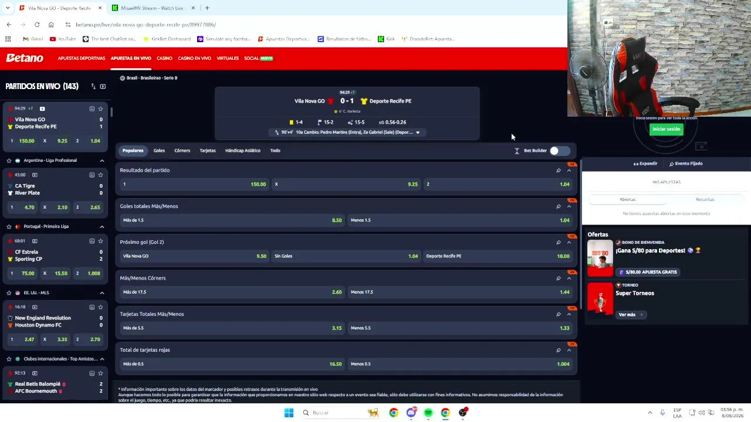Open Spotify from the taskbar

428,413
